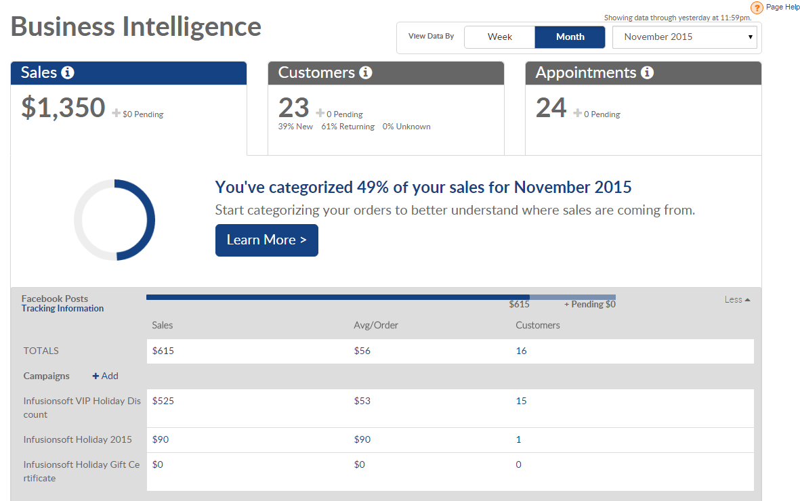
Task: Click plus icon beside Appointments 0 Pending
Action: [578, 114]
